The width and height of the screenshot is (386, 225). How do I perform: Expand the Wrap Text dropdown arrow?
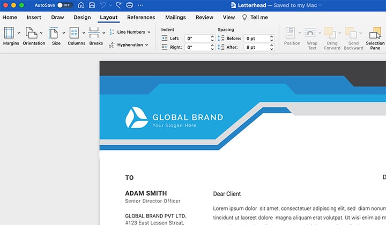click(320, 33)
